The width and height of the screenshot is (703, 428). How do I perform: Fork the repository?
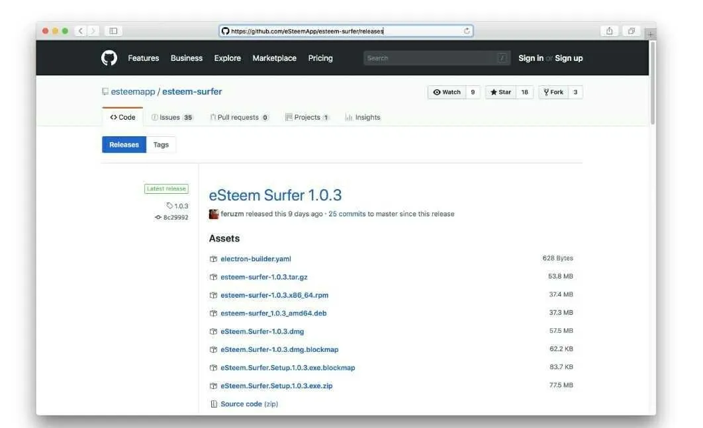[553, 93]
